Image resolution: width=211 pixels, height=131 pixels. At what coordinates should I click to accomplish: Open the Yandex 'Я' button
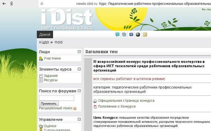pyautogui.click(x=12, y=4)
